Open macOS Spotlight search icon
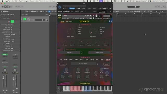Screen dimensions: 167x94 (x=148, y=1)
